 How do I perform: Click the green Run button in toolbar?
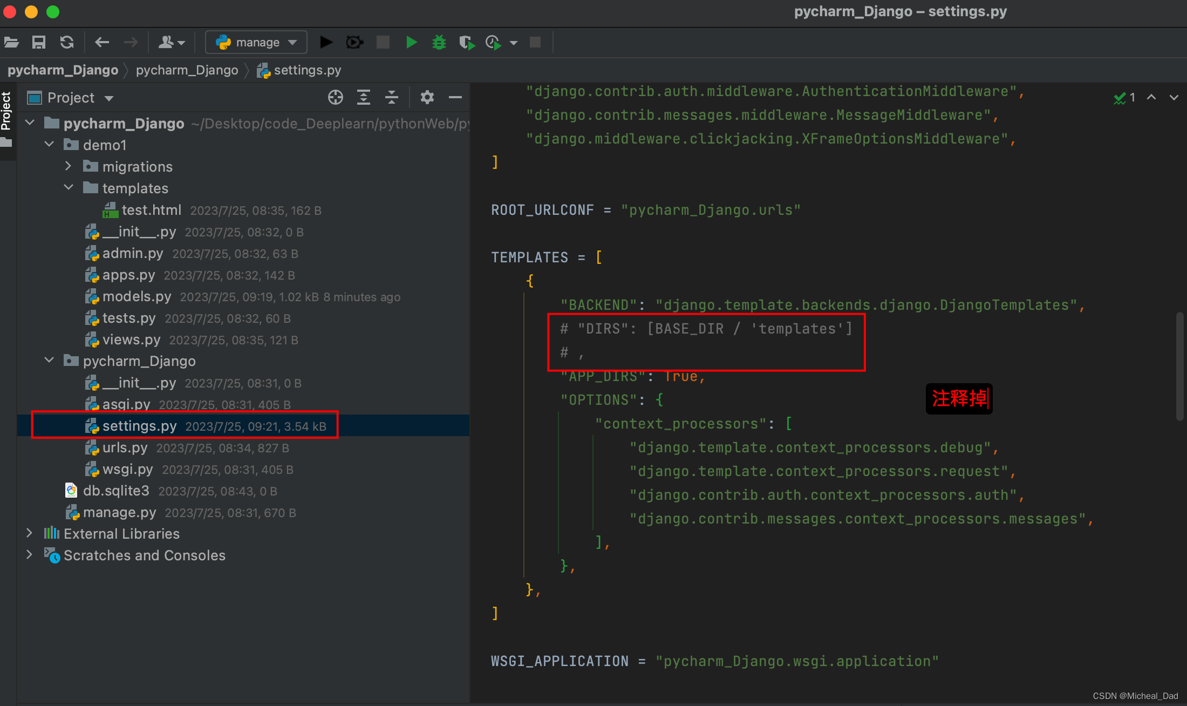411,42
